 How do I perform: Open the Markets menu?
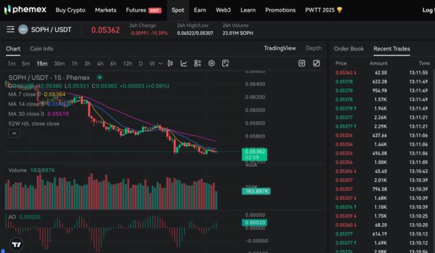point(106,10)
